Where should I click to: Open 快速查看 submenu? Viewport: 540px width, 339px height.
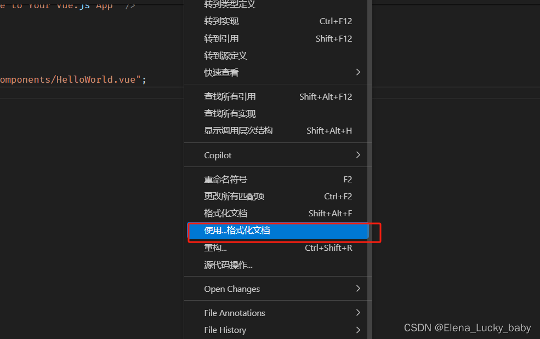(277, 73)
